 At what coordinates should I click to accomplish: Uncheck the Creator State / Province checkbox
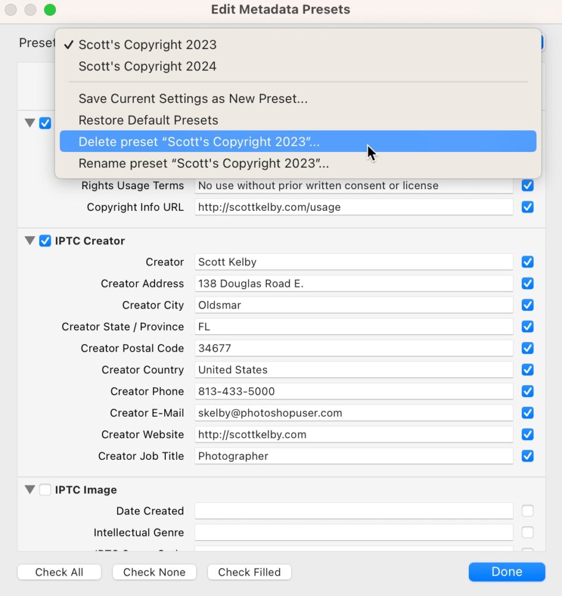(x=528, y=327)
